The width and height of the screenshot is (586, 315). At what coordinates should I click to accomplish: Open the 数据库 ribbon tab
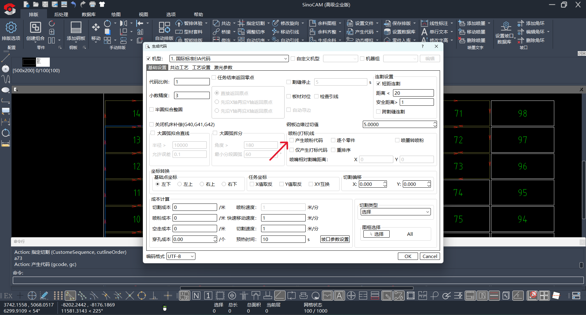click(x=89, y=14)
